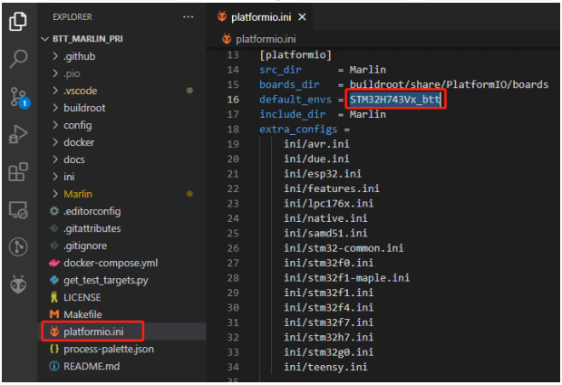The image size is (562, 385).
Task: Expand the buildroot folder
Action: tap(84, 108)
